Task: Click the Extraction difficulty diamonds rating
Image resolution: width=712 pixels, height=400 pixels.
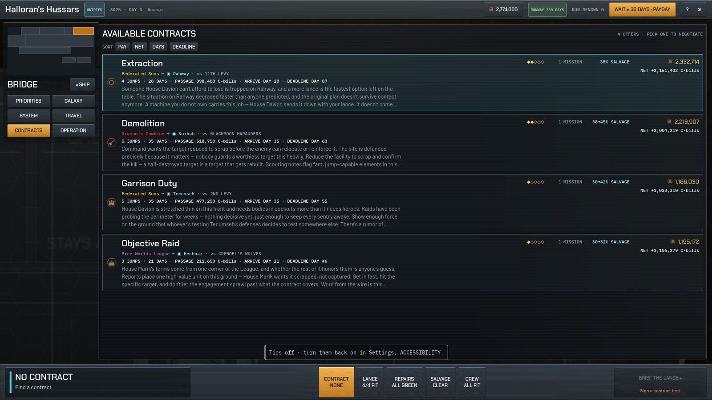Action: [x=535, y=62]
